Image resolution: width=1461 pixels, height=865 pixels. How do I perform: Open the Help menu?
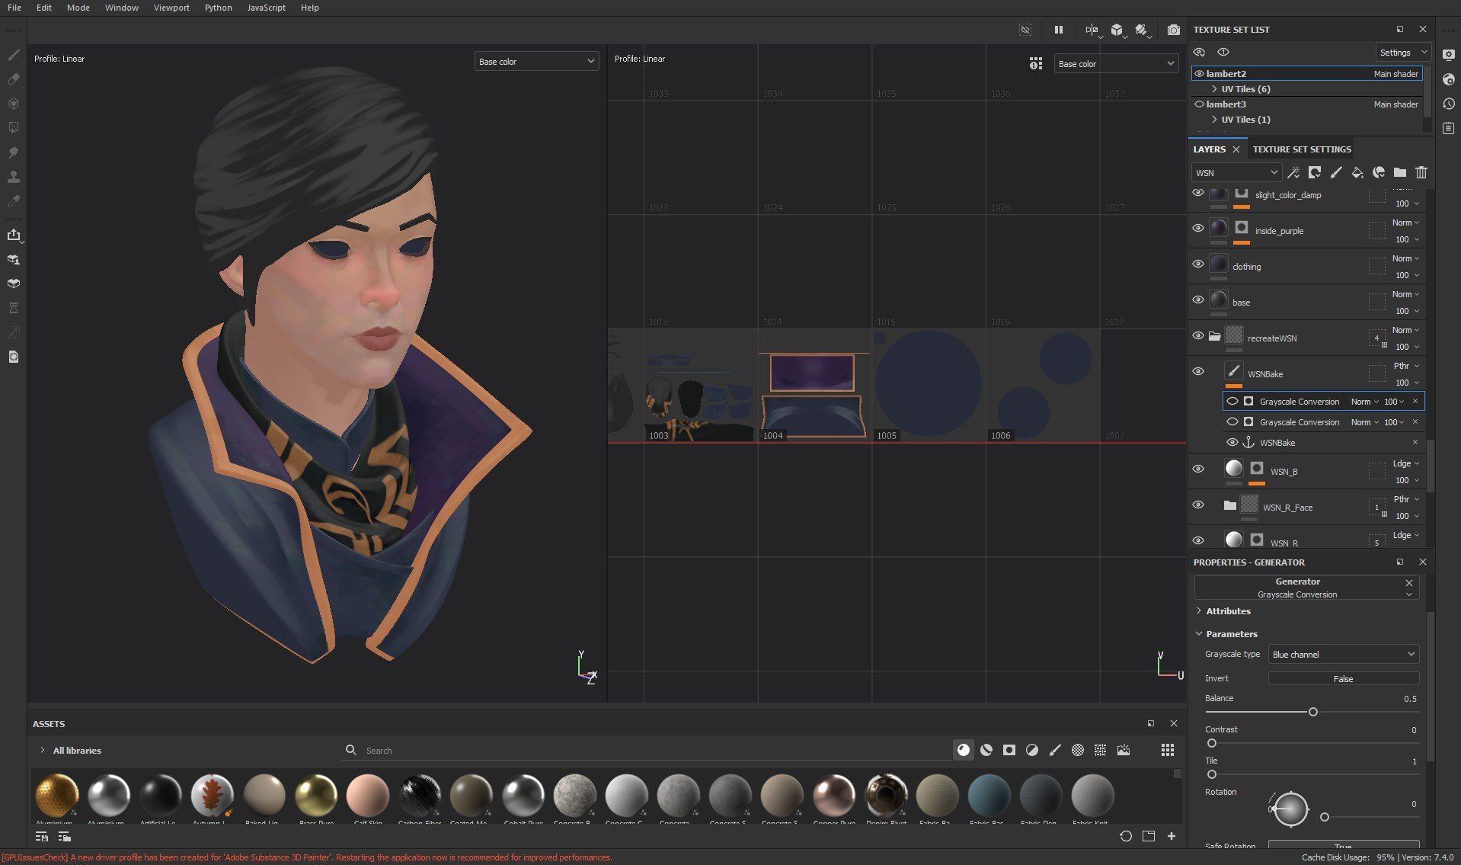[x=310, y=8]
